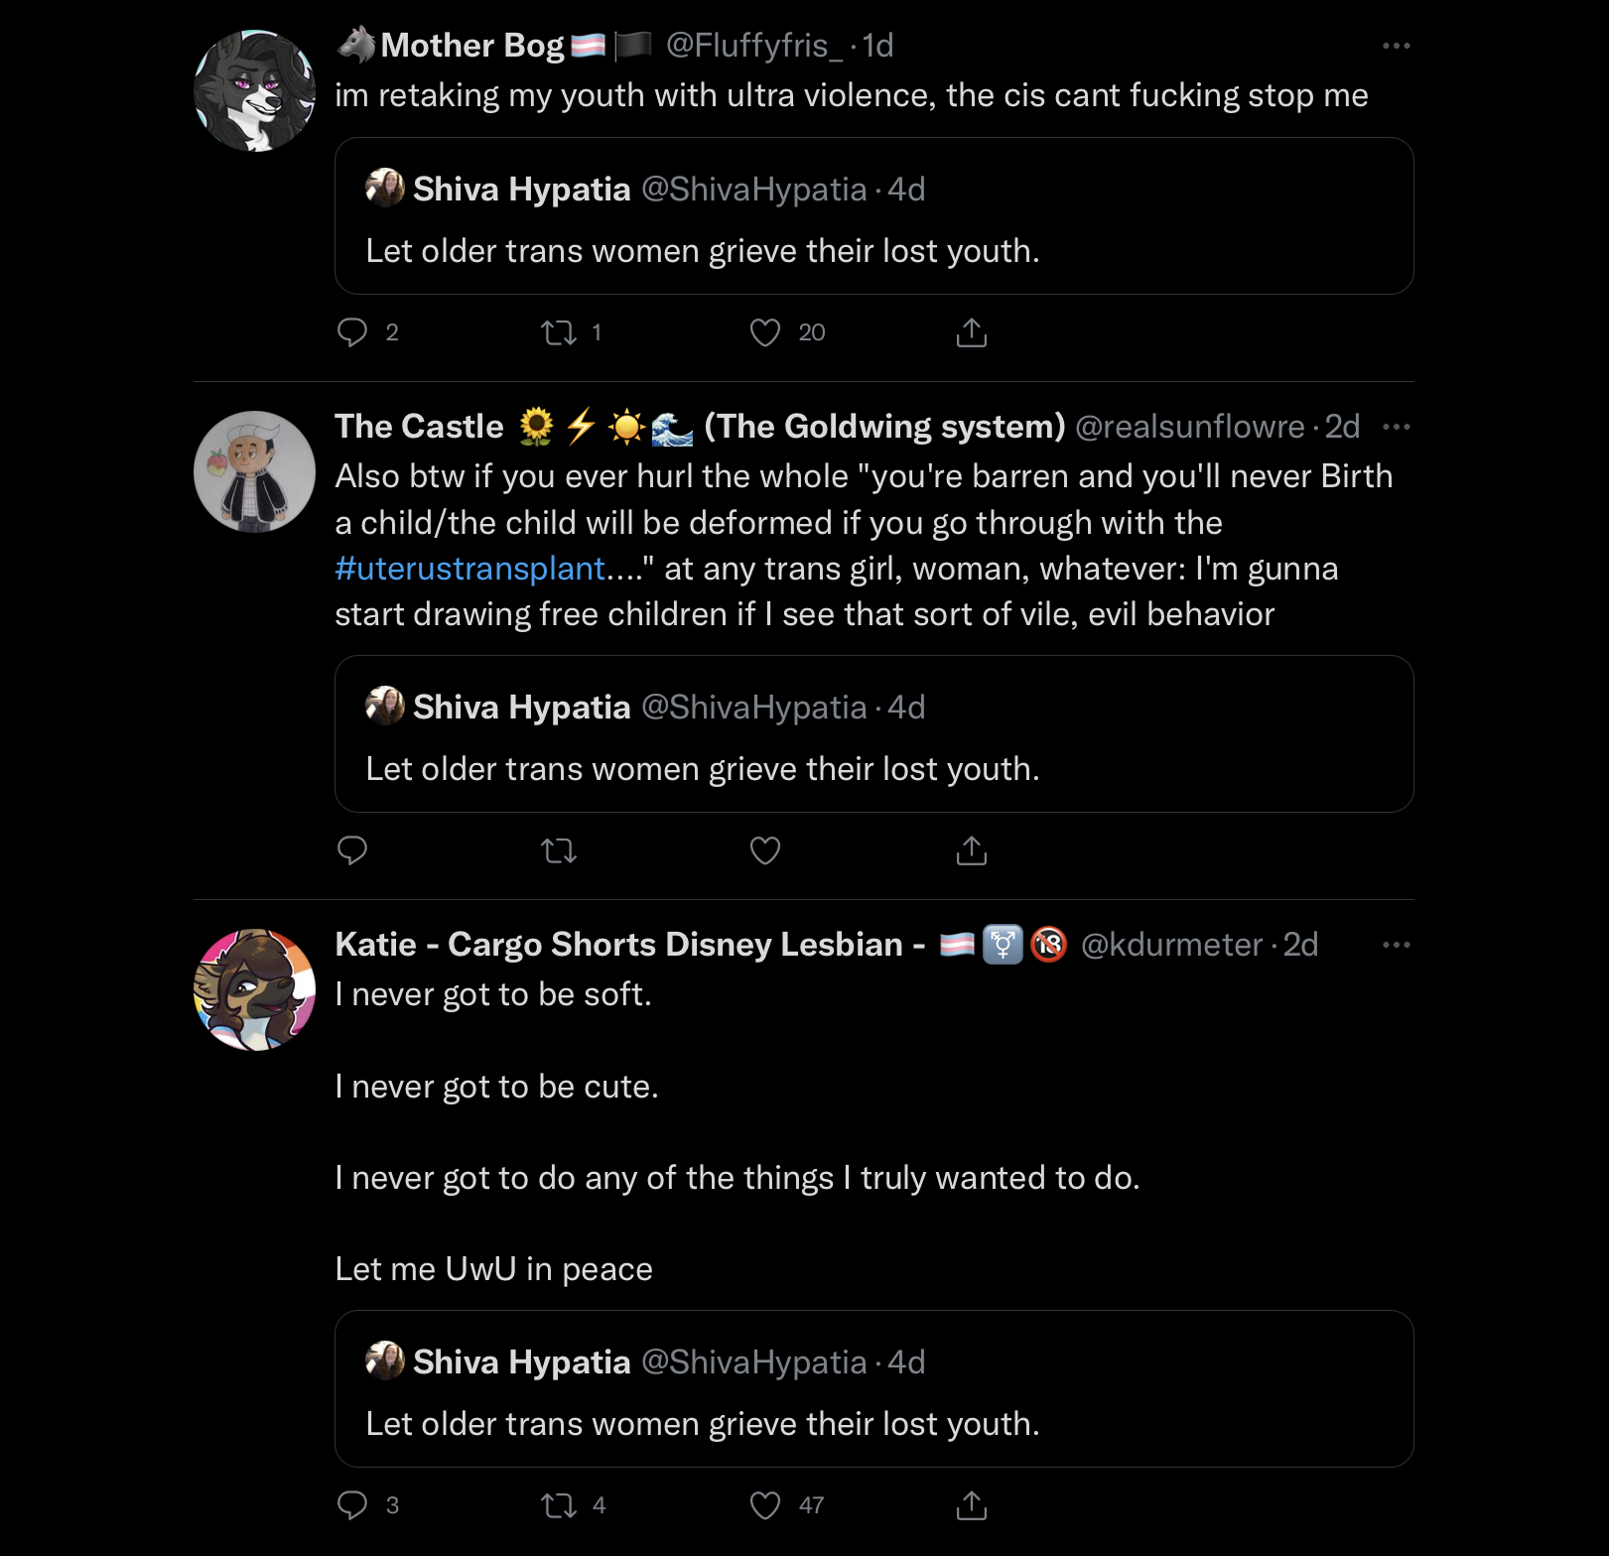This screenshot has width=1609, height=1556.
Task: View Mother Bog's profile avatar
Action: coord(254,90)
